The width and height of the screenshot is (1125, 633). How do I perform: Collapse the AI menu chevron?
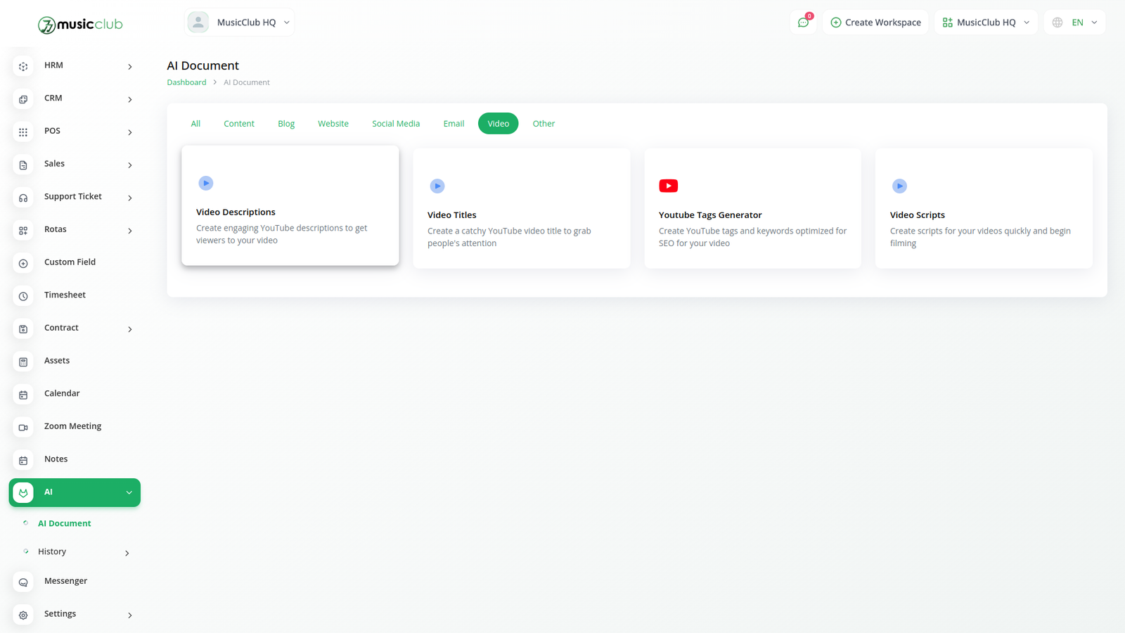[x=129, y=493]
